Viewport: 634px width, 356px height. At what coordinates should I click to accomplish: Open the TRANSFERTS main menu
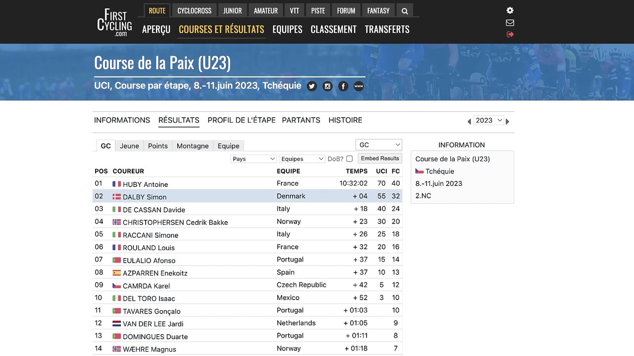[387, 29]
